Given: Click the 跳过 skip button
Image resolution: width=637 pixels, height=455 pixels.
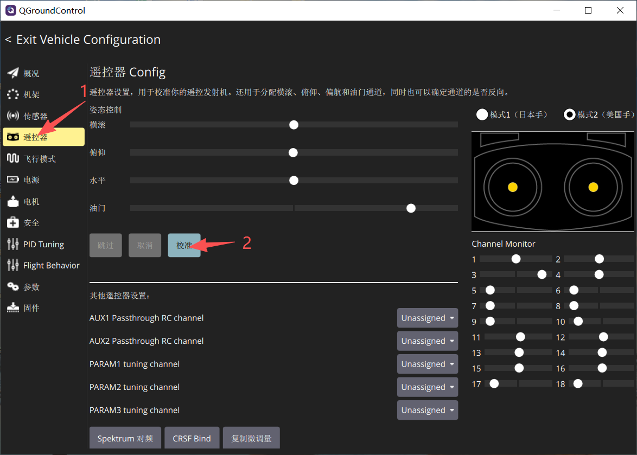Looking at the screenshot, I should click(106, 245).
